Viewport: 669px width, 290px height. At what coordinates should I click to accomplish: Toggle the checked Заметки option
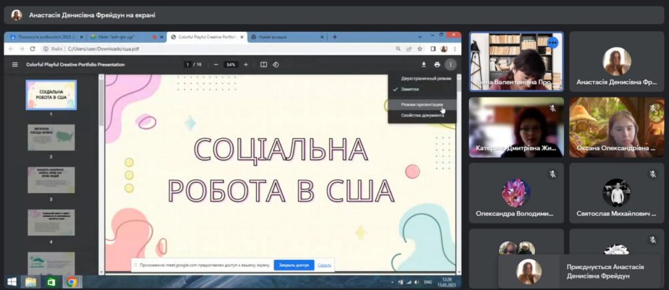click(410, 89)
